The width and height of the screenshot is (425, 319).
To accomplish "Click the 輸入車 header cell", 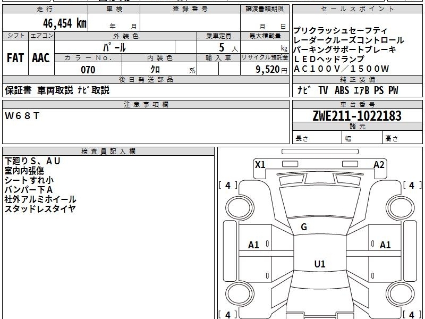I will (x=219, y=58).
